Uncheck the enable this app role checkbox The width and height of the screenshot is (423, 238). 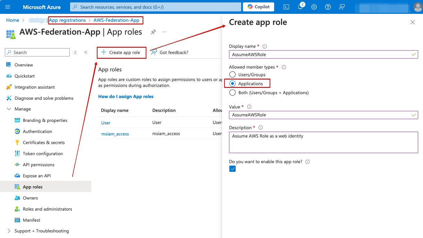pyautogui.click(x=232, y=169)
